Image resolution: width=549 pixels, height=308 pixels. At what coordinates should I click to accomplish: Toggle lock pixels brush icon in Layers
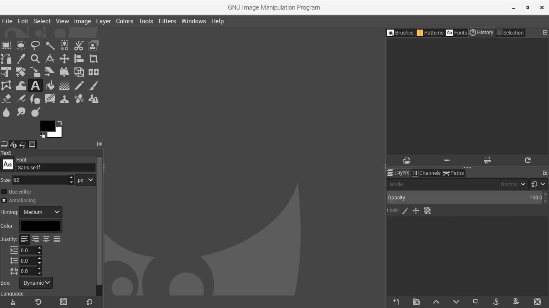(405, 211)
